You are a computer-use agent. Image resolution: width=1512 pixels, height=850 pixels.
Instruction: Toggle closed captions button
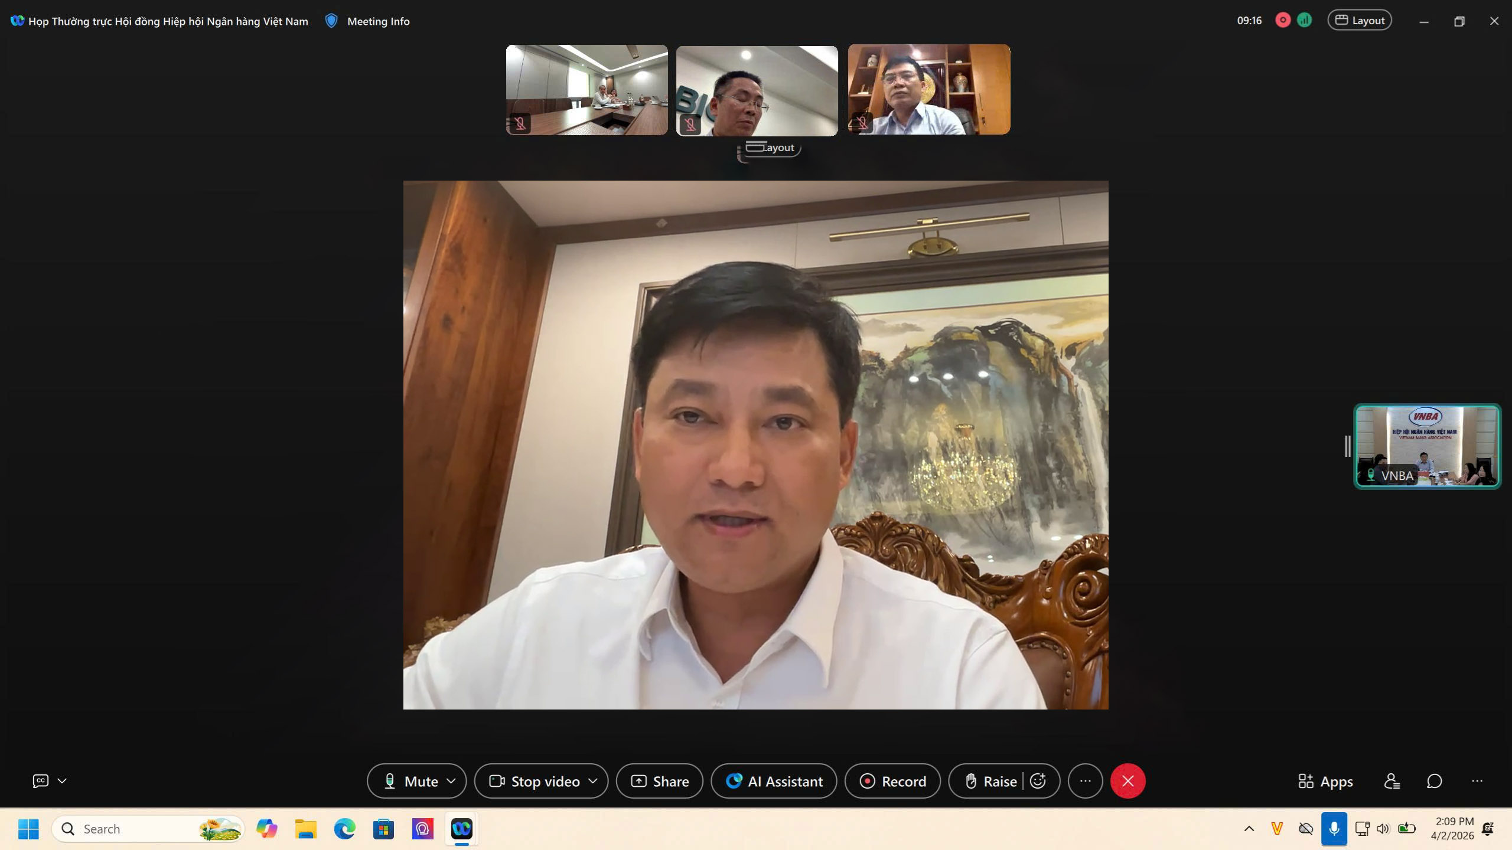point(40,781)
